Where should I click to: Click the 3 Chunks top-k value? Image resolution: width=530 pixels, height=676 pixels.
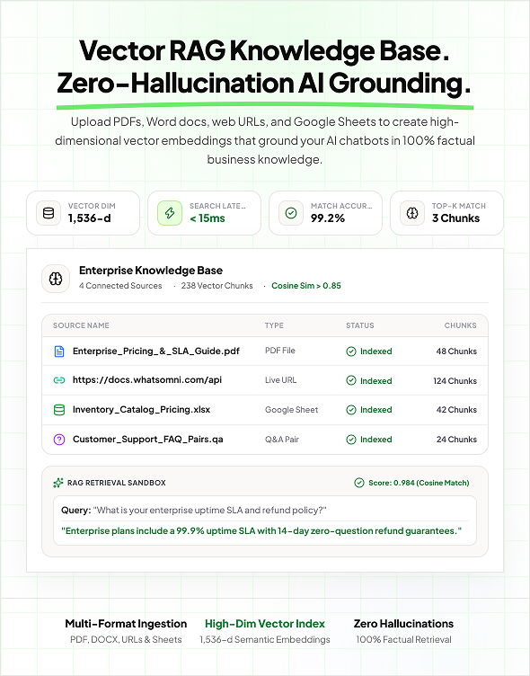[455, 218]
